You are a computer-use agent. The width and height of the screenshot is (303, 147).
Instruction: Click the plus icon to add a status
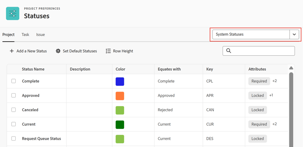tap(12, 51)
